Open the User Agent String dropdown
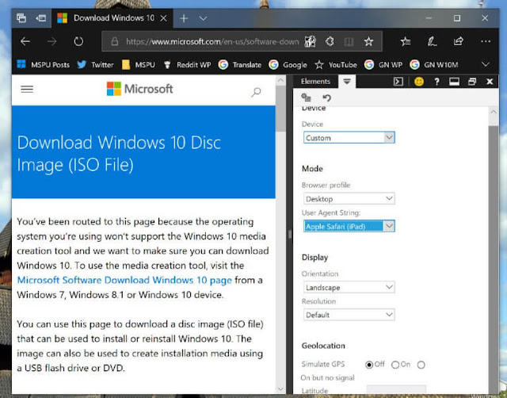 349,226
